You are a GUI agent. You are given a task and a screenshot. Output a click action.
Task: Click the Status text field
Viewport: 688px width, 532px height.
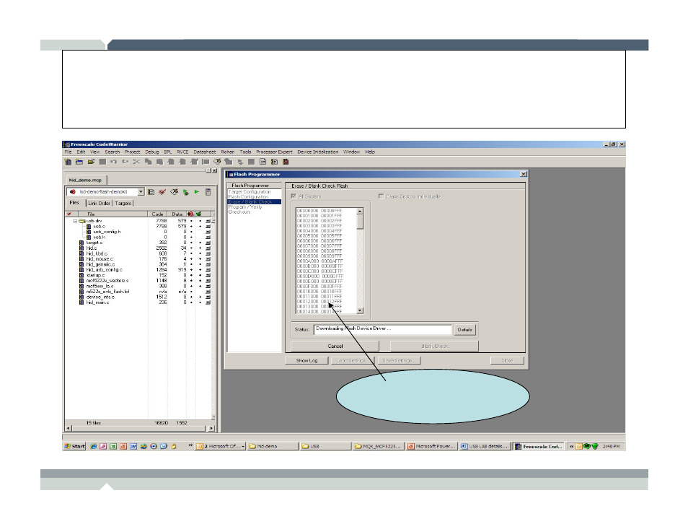click(383, 329)
